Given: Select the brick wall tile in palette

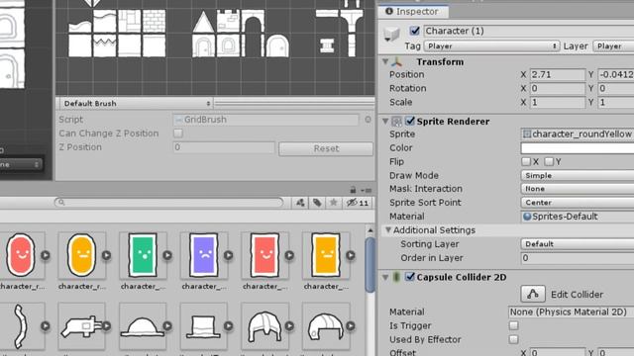Looking at the screenshot, I should [155, 22].
